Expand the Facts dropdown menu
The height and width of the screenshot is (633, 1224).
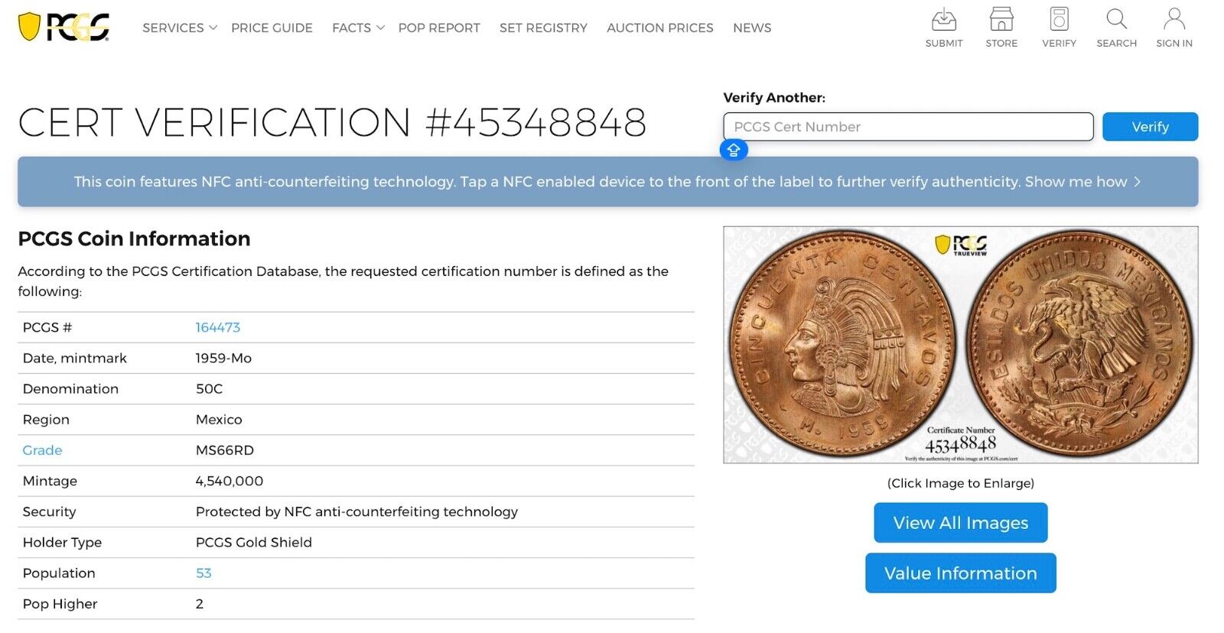(358, 28)
